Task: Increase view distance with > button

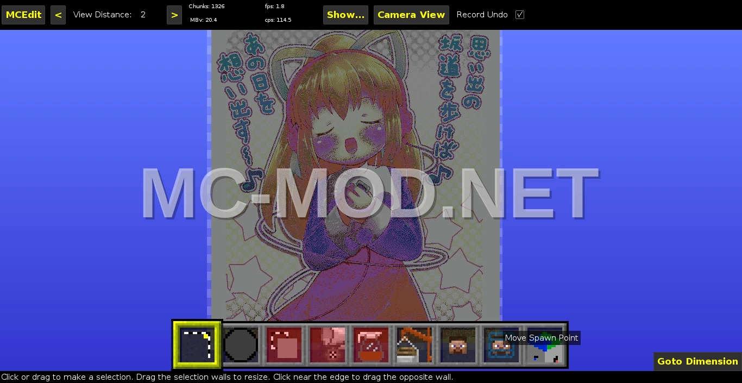Action: coord(174,15)
